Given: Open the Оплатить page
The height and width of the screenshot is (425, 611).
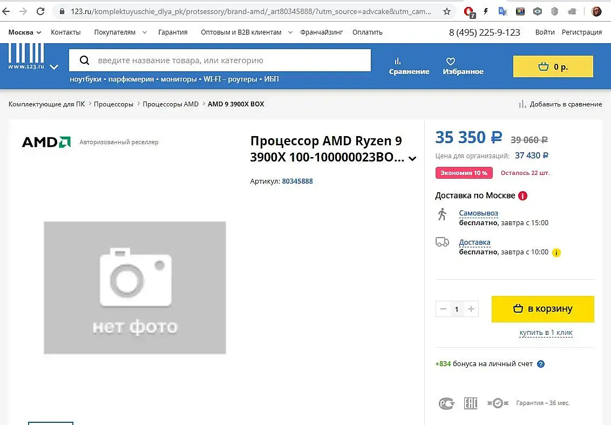Looking at the screenshot, I should [x=368, y=32].
